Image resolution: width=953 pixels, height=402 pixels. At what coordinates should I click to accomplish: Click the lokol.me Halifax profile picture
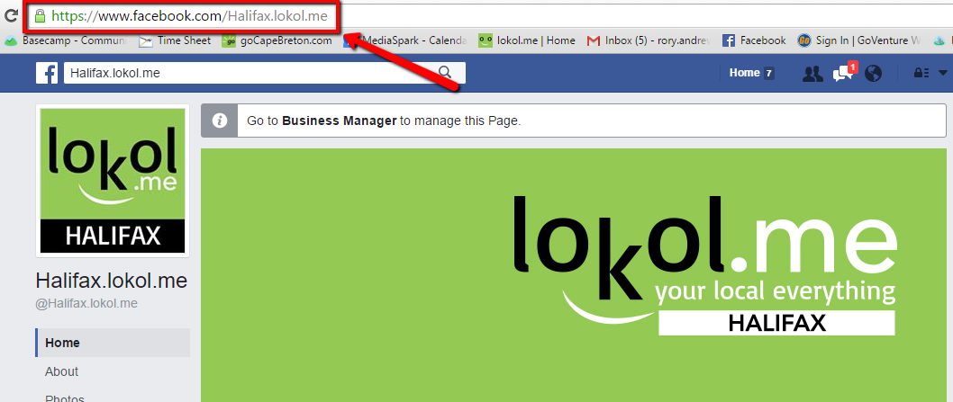[113, 181]
